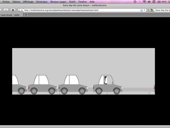This screenshot has width=170, height=128.
Task: Click the Bluetooth menu bar icon
Action: [140, 2]
